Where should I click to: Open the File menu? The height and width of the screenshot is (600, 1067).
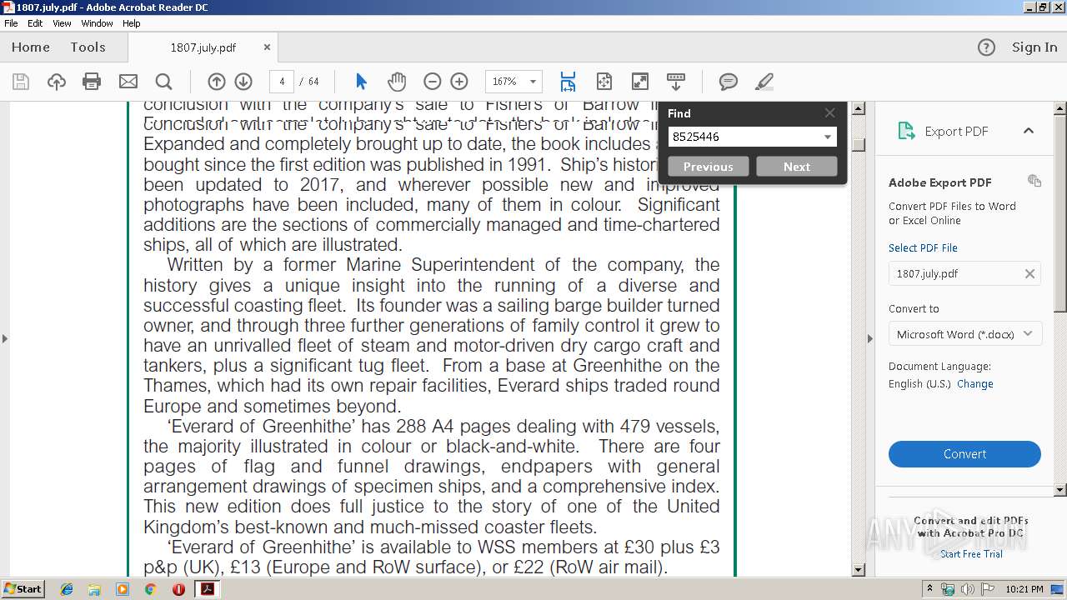[x=11, y=23]
